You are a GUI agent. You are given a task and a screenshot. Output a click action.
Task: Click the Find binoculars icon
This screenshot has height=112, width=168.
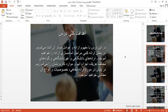tap(150, 10)
